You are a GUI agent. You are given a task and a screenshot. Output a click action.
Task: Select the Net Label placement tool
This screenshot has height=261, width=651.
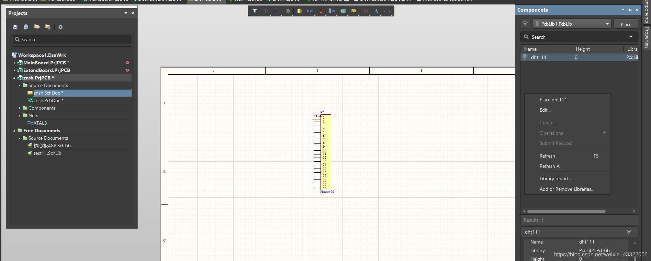point(310,11)
